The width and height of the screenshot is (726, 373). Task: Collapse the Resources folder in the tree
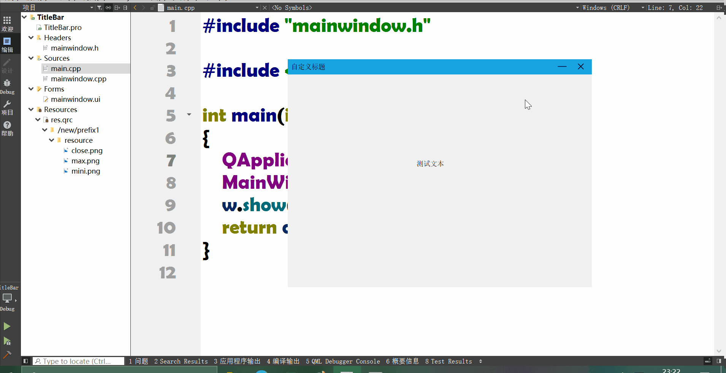click(31, 109)
